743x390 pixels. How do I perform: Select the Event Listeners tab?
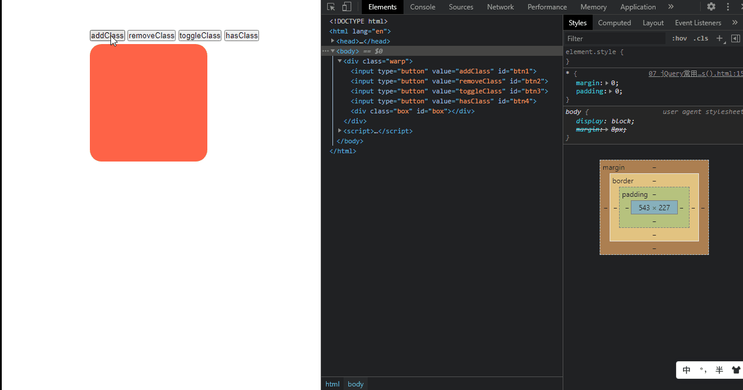(x=698, y=23)
